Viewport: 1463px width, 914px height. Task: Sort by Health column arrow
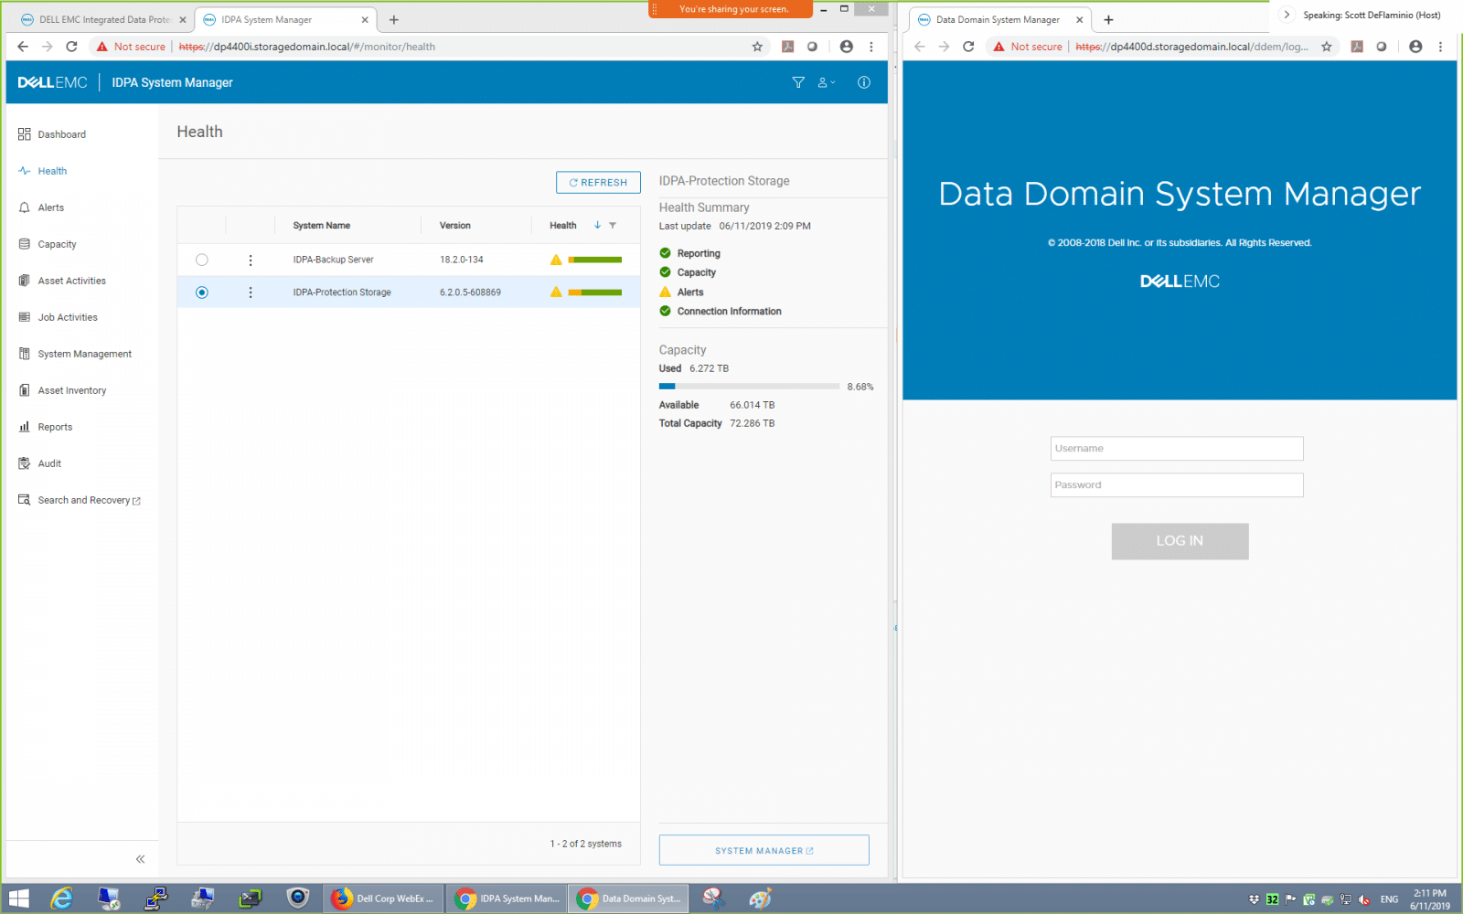click(x=597, y=225)
